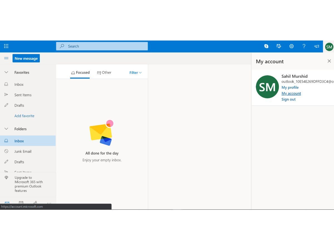The width and height of the screenshot is (334, 250).
Task: Open the Filter dropdown
Action: coord(135,72)
